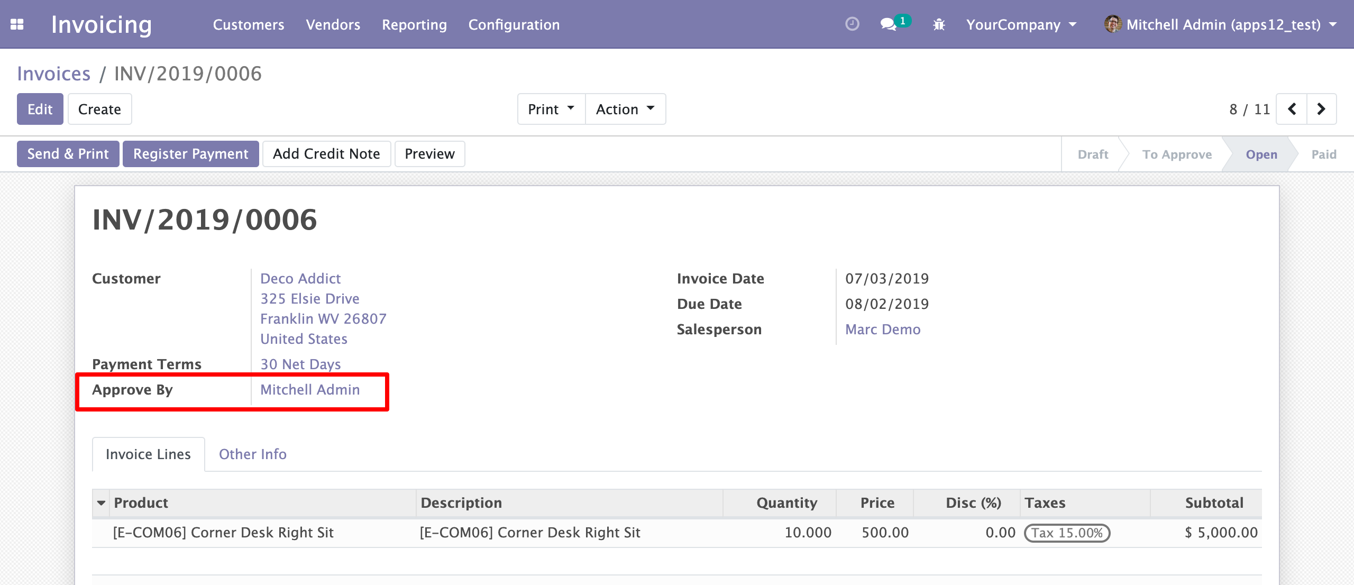Select the Paid status stage
Viewport: 1354px width, 585px height.
point(1323,154)
